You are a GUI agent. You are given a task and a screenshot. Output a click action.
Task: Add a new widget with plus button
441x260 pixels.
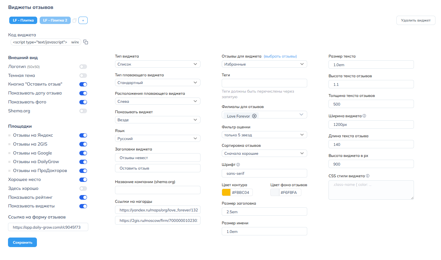[x=83, y=20]
